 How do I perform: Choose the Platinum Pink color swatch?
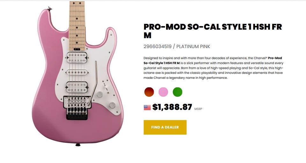point(163,92)
